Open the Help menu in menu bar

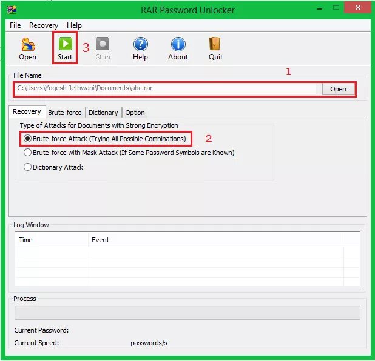[74, 25]
